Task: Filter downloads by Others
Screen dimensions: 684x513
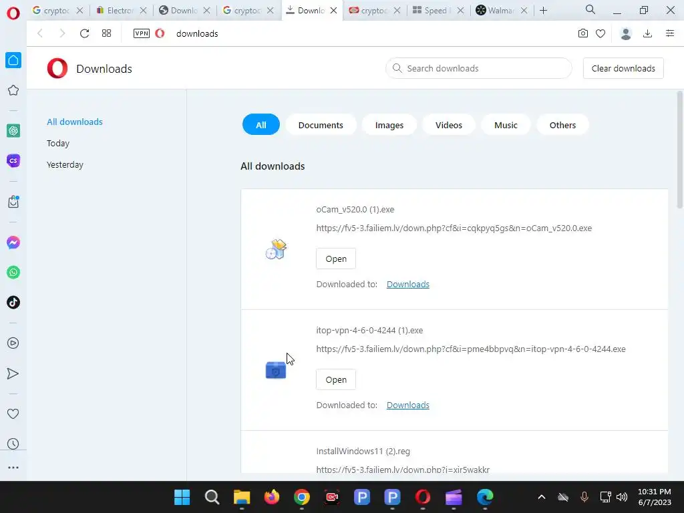Action: (562, 125)
